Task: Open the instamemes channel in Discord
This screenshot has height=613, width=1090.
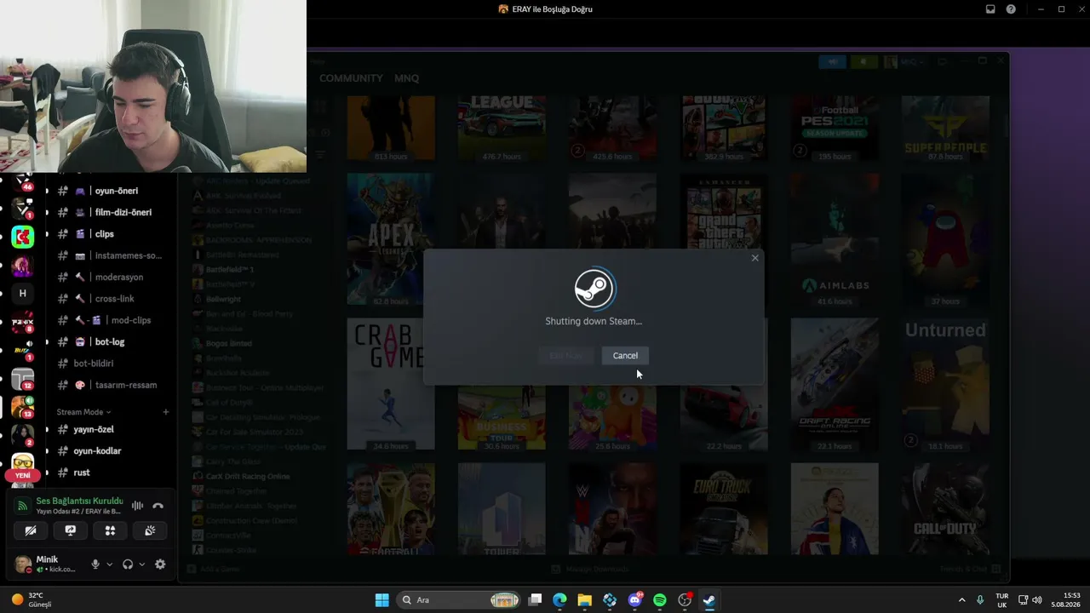Action: (109, 255)
